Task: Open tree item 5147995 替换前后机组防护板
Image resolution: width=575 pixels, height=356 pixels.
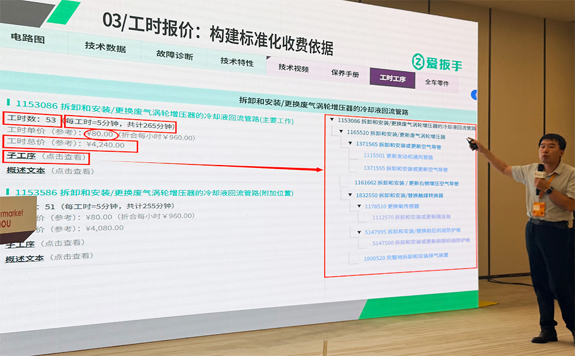Action: (412, 231)
